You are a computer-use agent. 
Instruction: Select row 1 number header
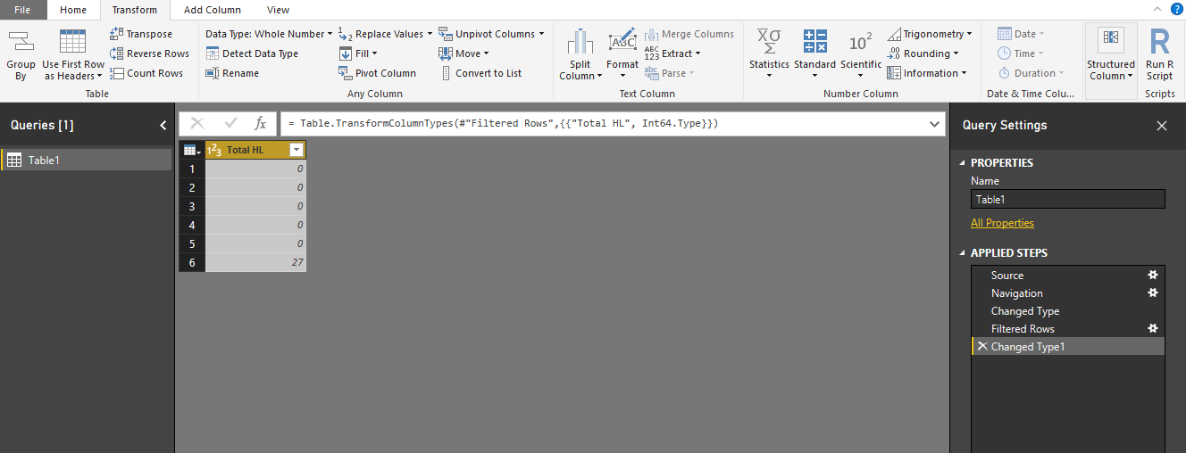point(192,169)
